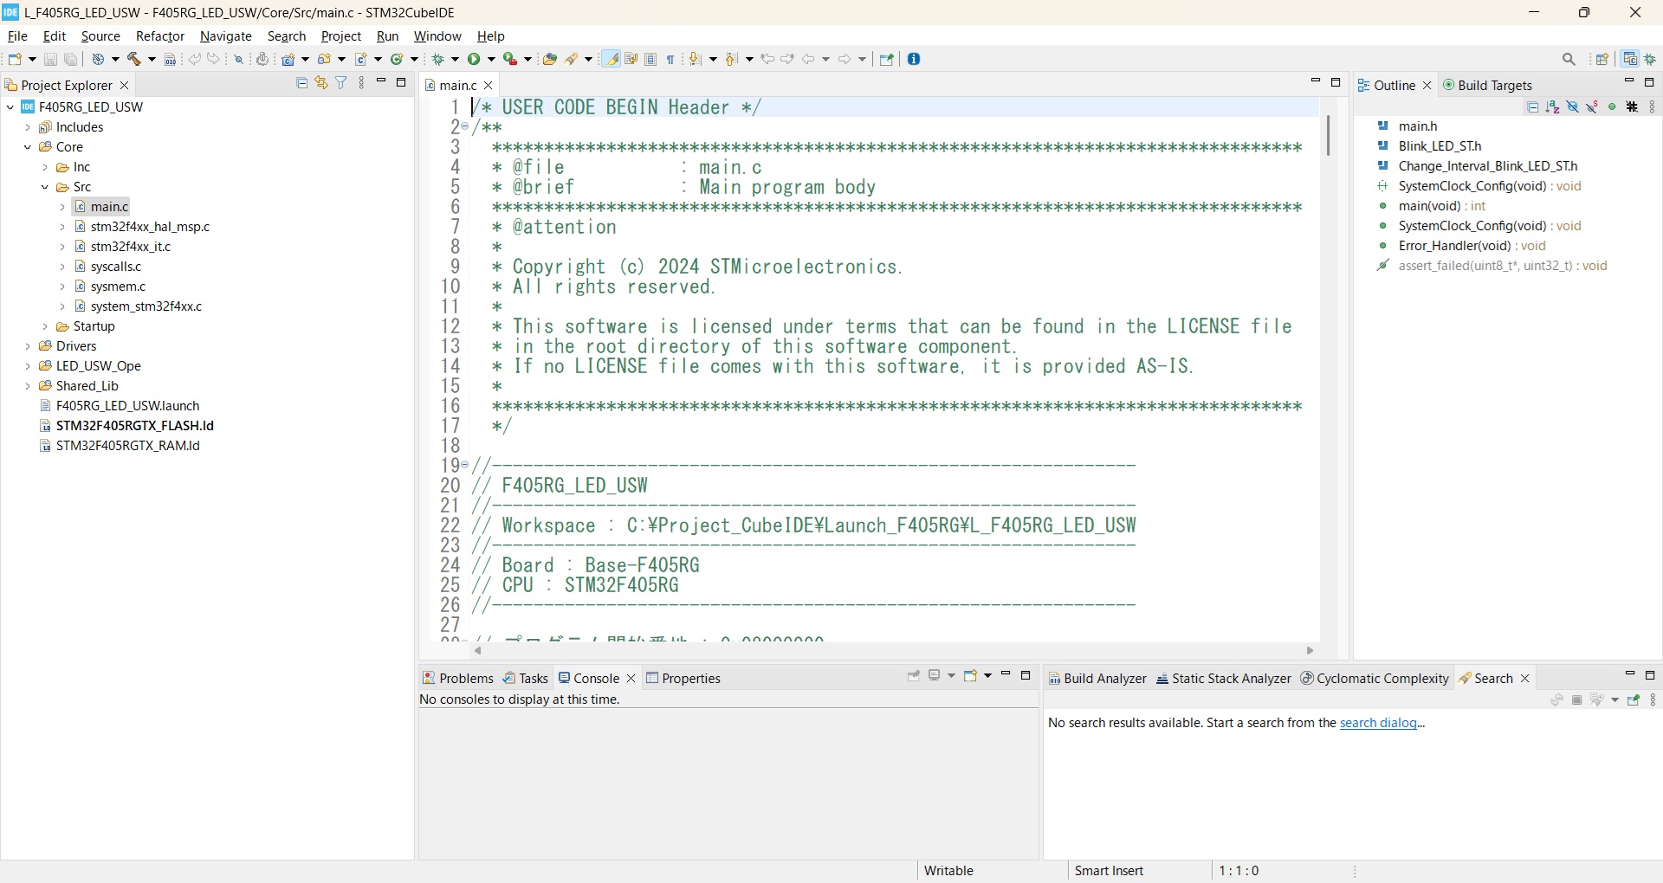Expand the Includes folder

tap(28, 127)
